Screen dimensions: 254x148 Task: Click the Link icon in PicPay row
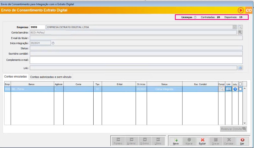point(228,89)
